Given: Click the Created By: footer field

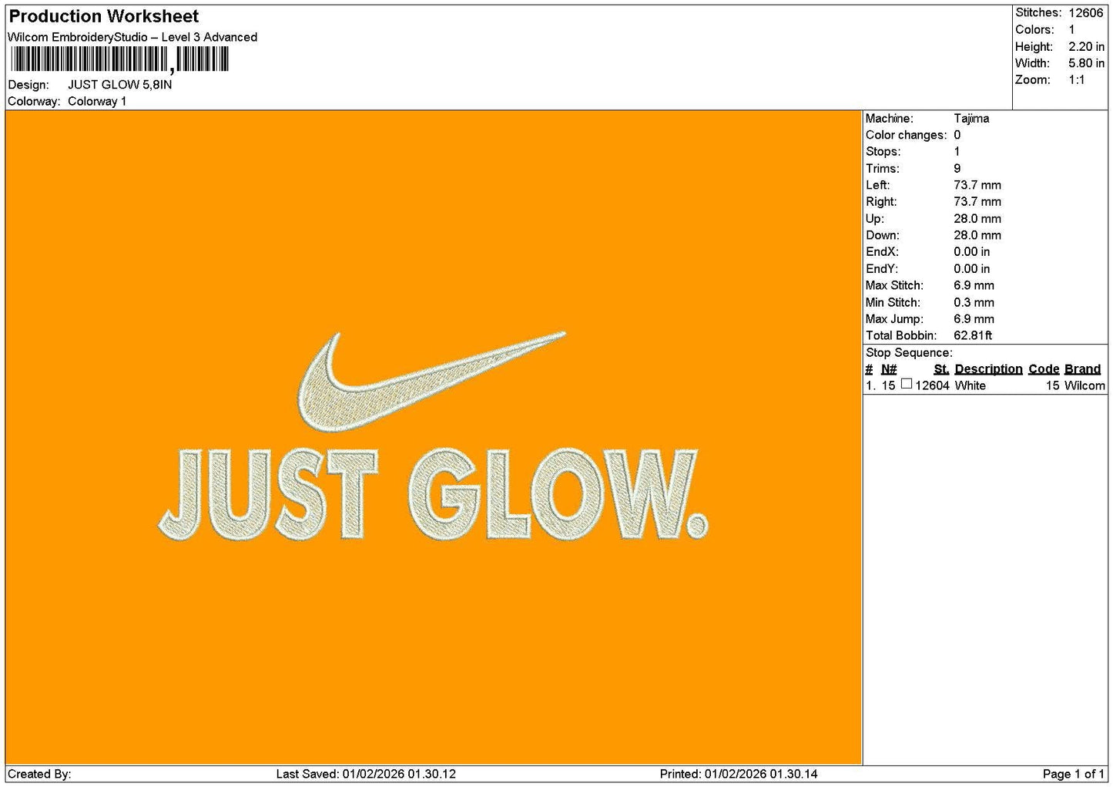Looking at the screenshot, I should pyautogui.click(x=39, y=774).
